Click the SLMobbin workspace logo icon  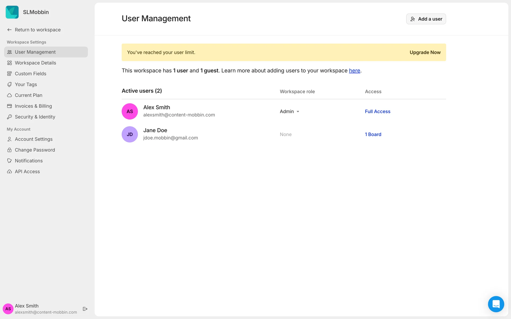click(12, 12)
